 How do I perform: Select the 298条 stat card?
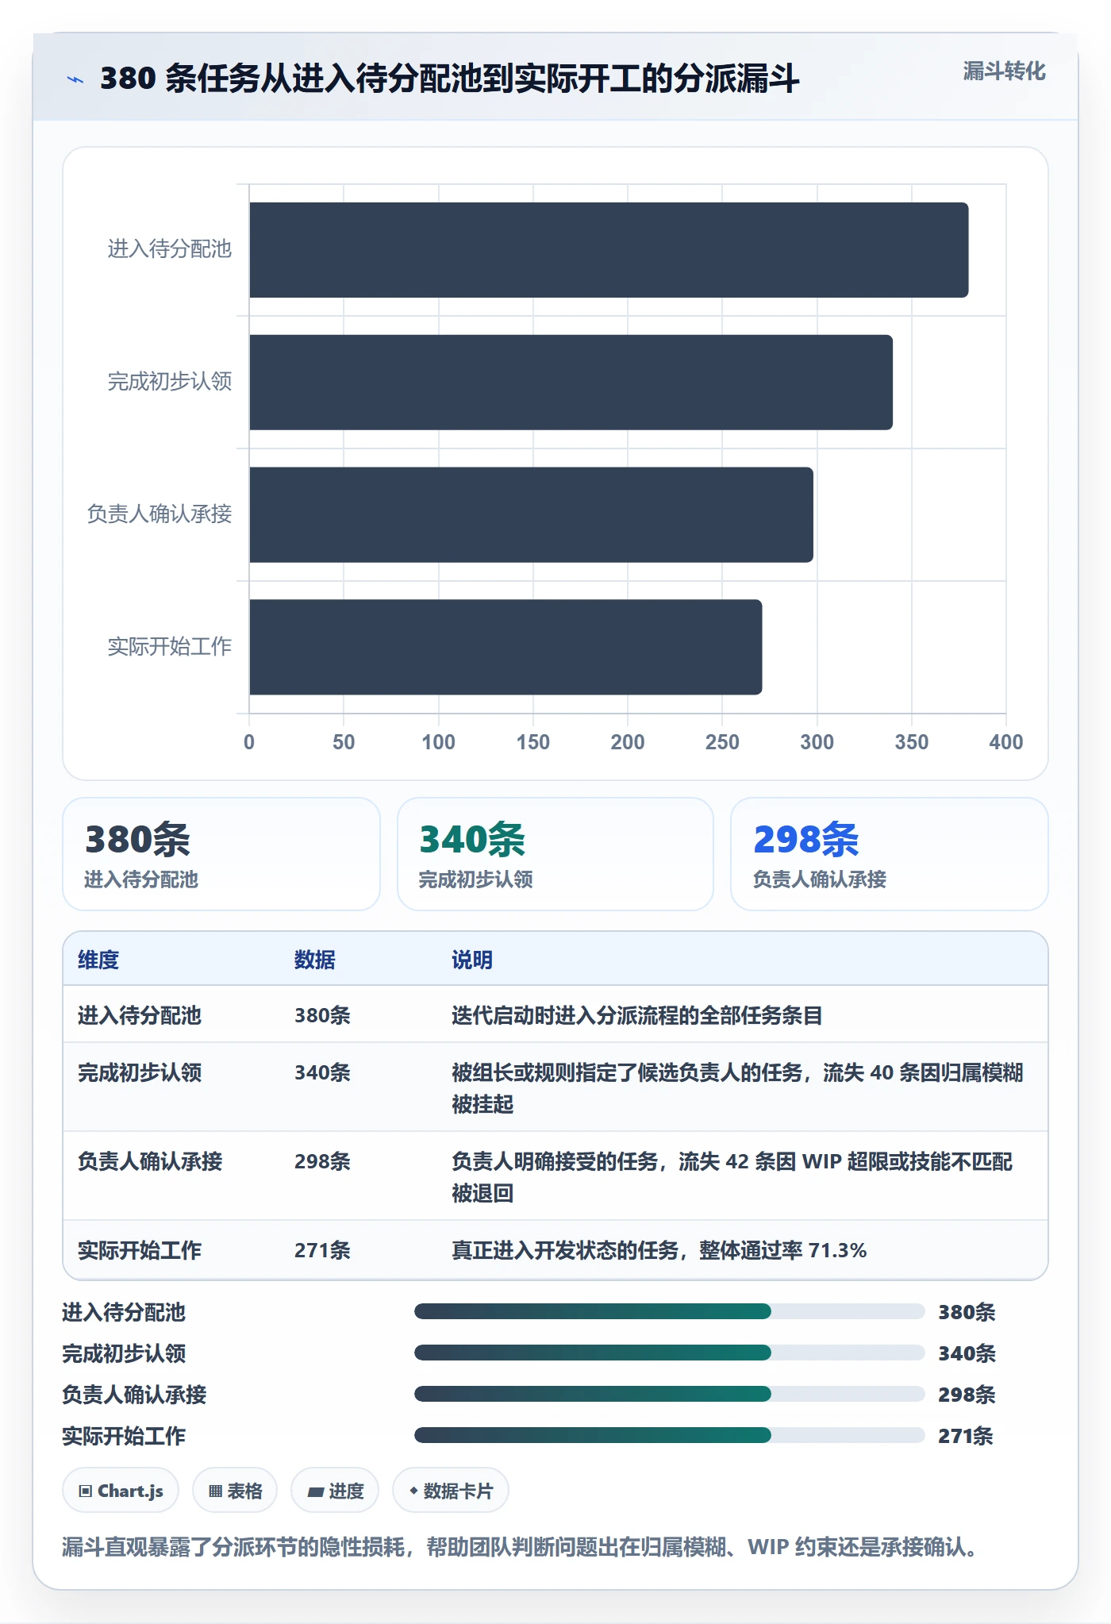coord(890,854)
